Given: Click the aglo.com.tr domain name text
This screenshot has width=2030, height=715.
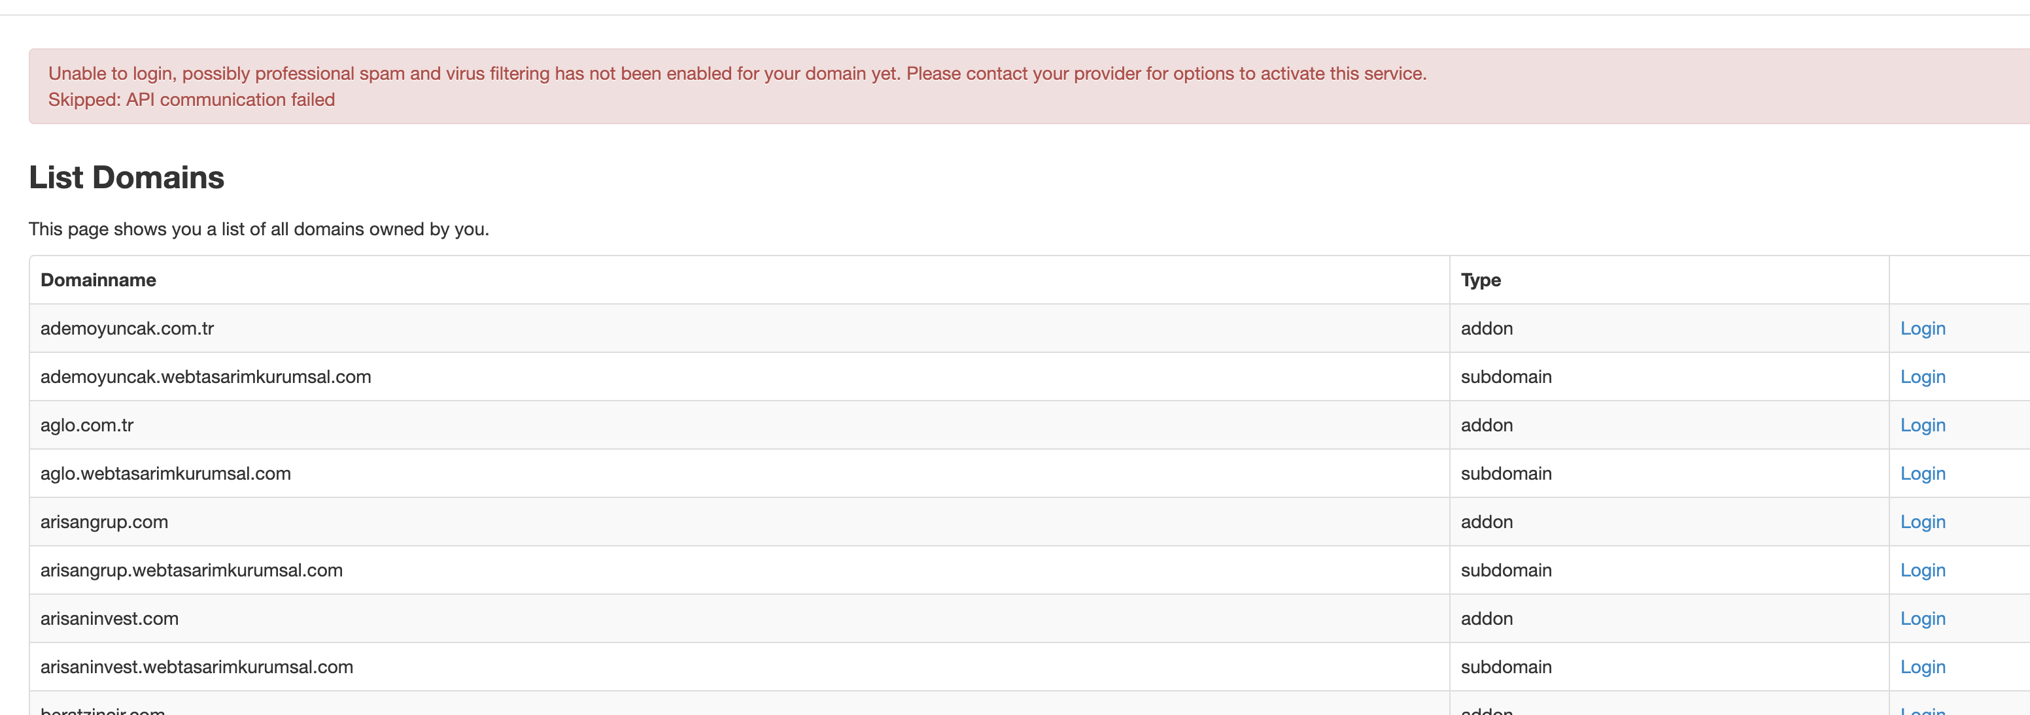Looking at the screenshot, I should click(87, 425).
